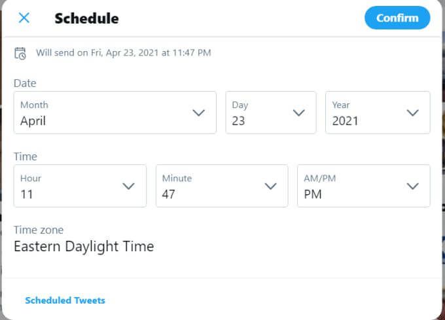
Task: Click the chevron arrow in the Month field
Action: click(x=199, y=113)
